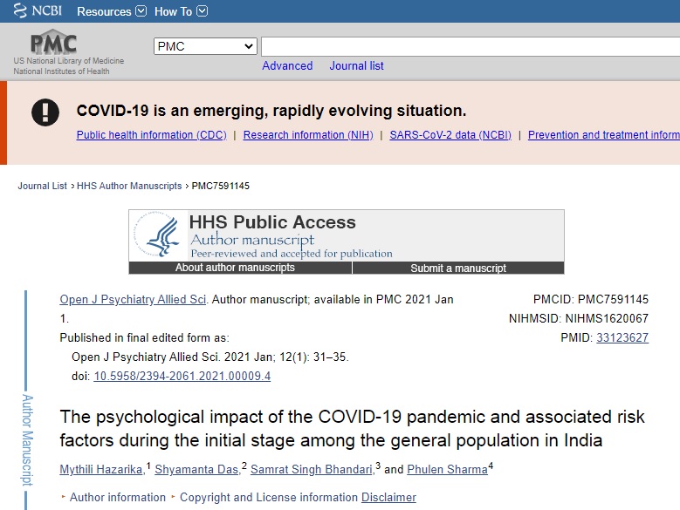Open Public health information (CDC) link
This screenshot has height=510, width=680.
pyautogui.click(x=151, y=135)
